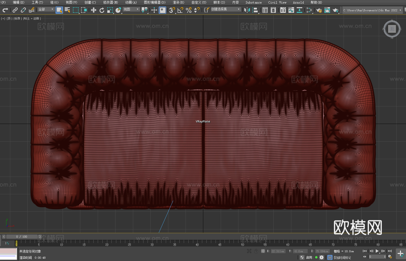Click the 添加时间标记 label
406x261 pixels.
pyautogui.click(x=342, y=257)
